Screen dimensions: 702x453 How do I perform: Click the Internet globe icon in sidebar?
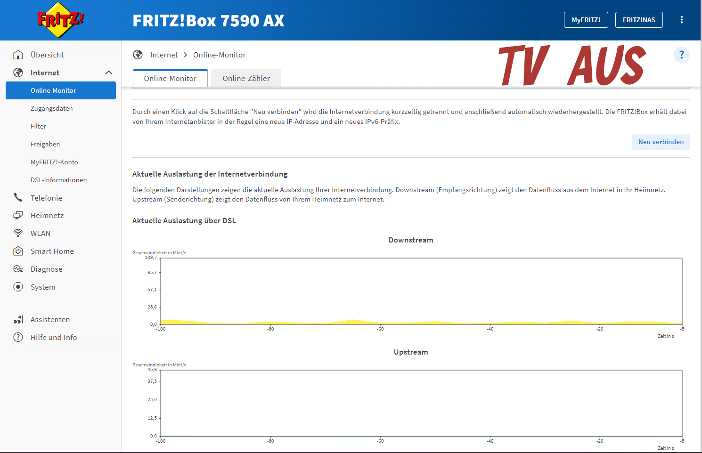[x=18, y=73]
